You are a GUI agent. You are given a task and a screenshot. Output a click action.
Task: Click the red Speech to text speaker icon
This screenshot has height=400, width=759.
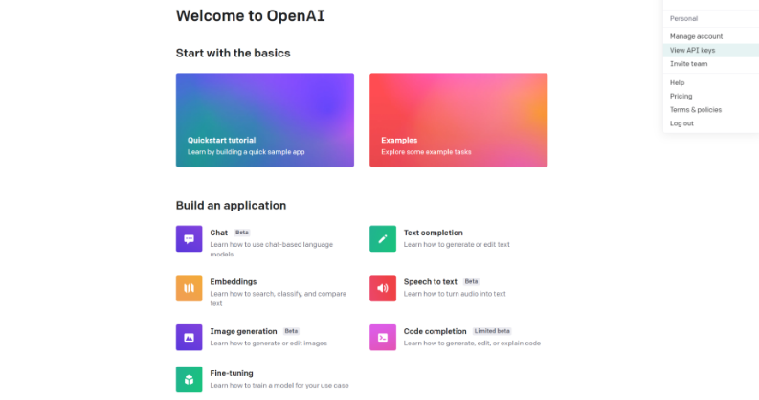383,288
